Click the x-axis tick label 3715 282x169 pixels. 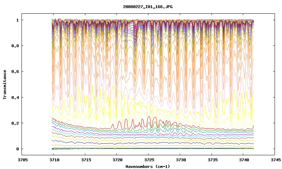pos(86,160)
